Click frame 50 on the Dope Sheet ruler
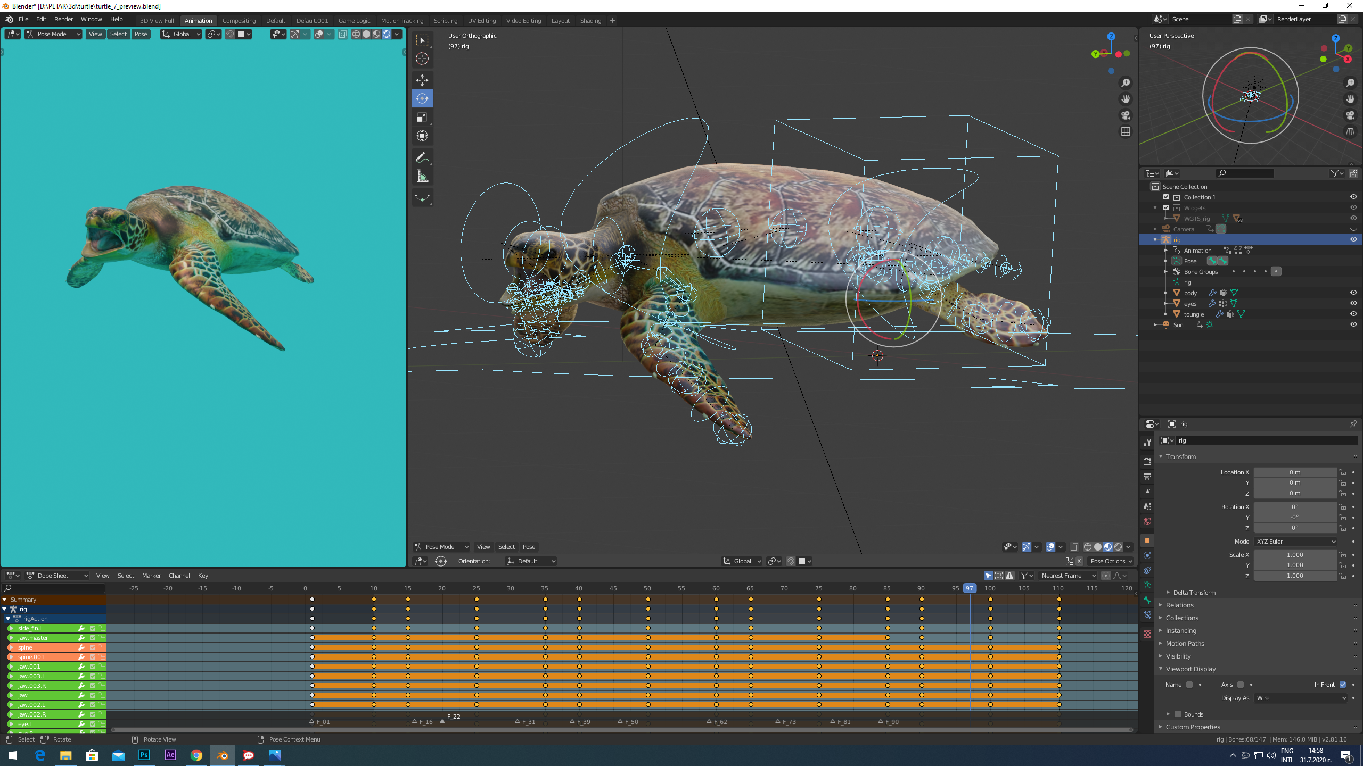The width and height of the screenshot is (1363, 766). (647, 588)
